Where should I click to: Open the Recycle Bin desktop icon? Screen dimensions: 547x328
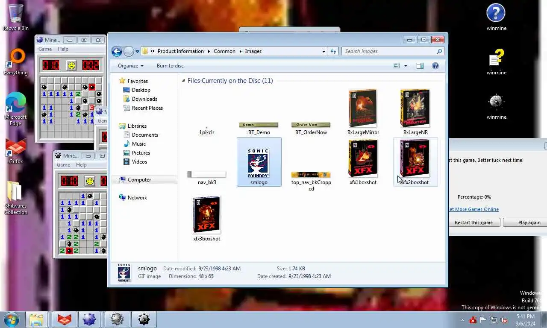[x=16, y=17]
